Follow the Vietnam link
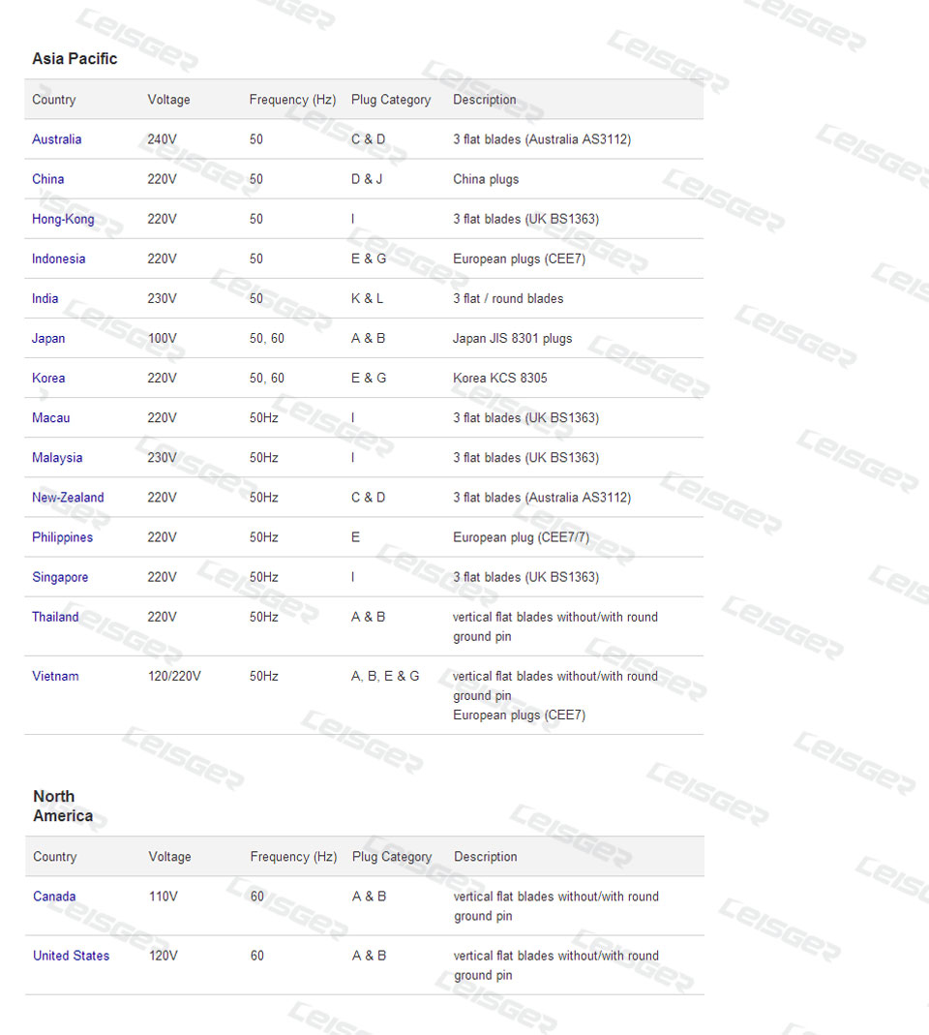The image size is (929, 1035). [x=55, y=676]
